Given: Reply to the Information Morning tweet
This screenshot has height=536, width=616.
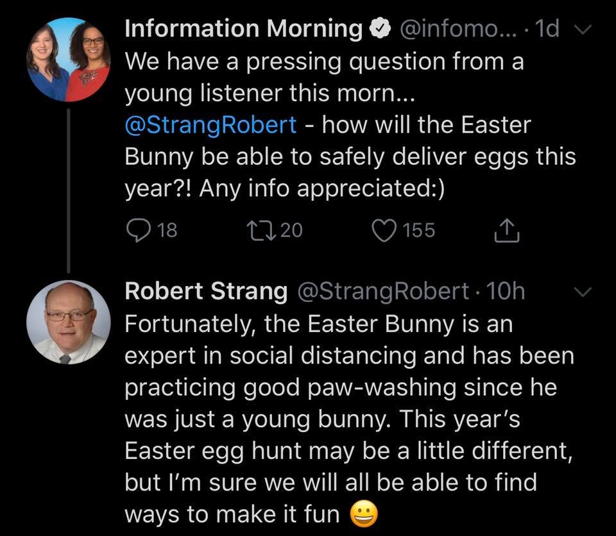Looking at the screenshot, I should 137,230.
